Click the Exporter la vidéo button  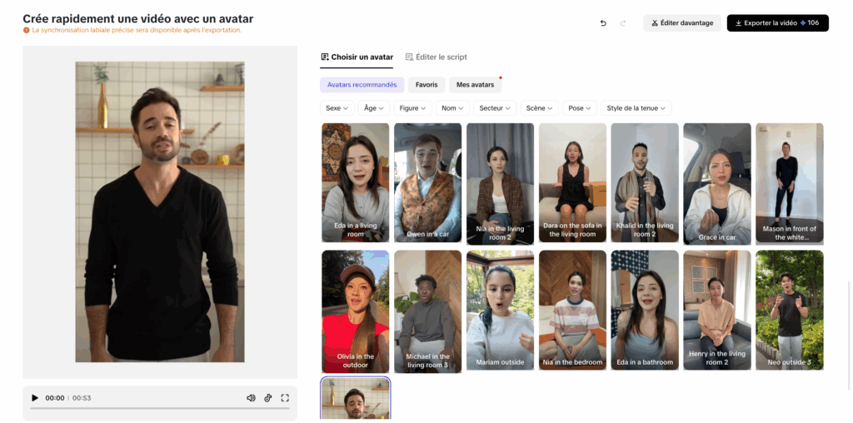tap(777, 23)
